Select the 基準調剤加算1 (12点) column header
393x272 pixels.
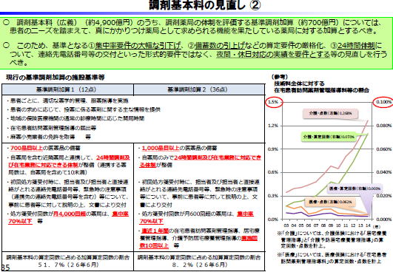[67, 89]
